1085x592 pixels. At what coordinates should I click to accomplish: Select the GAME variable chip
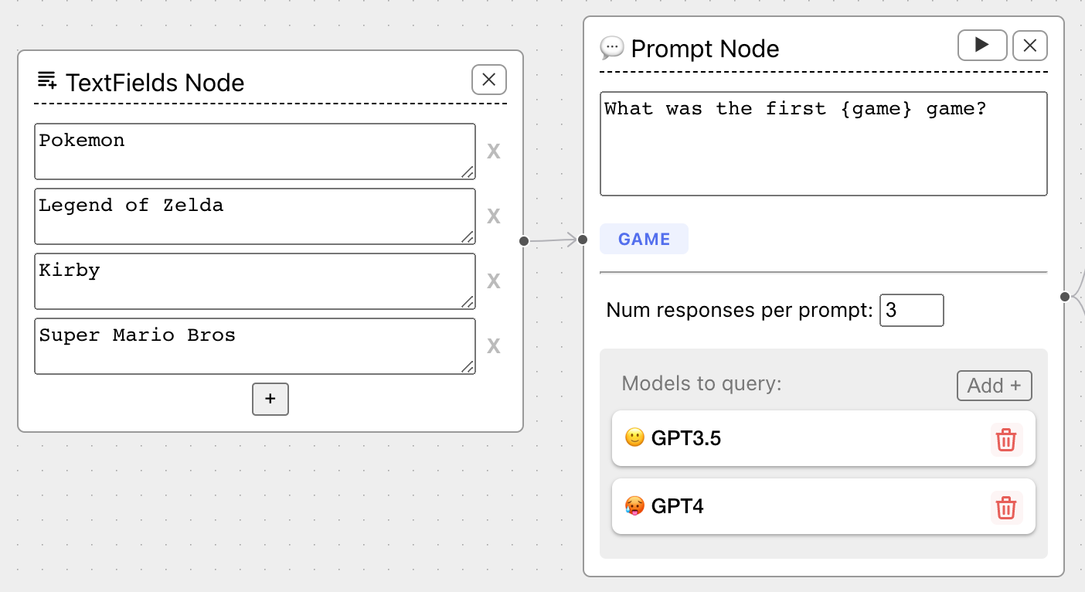click(x=644, y=239)
